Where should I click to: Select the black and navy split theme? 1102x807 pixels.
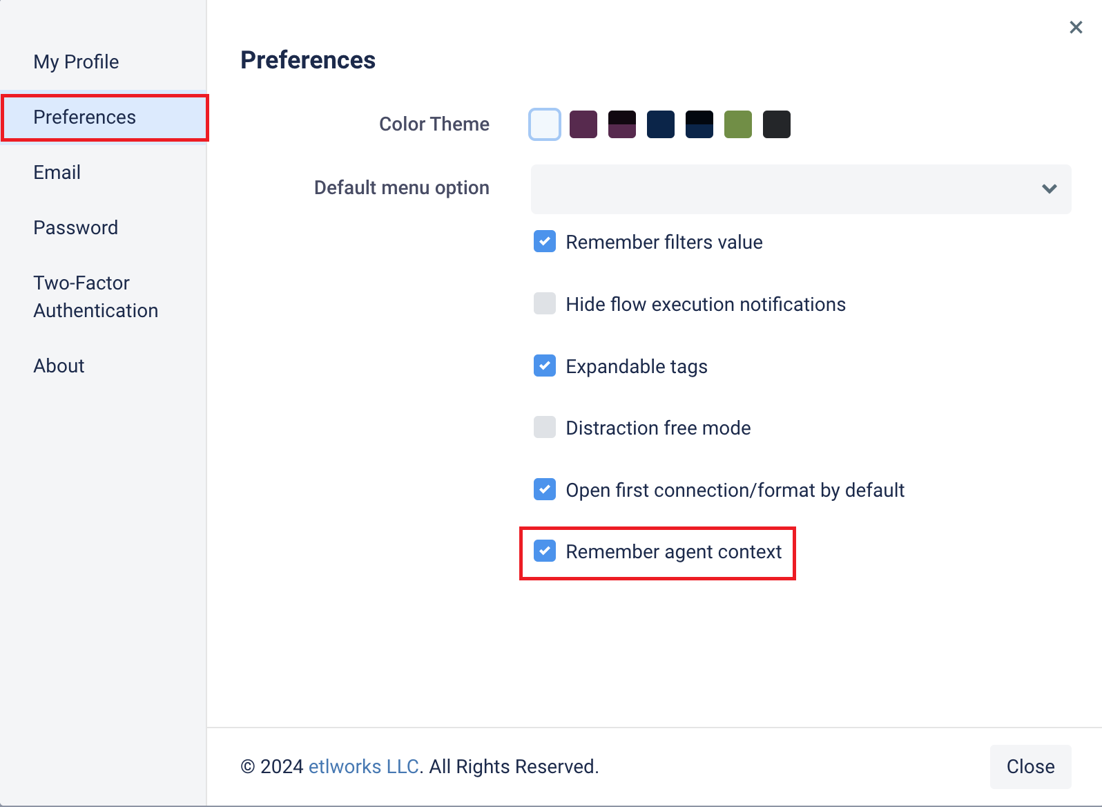[699, 124]
